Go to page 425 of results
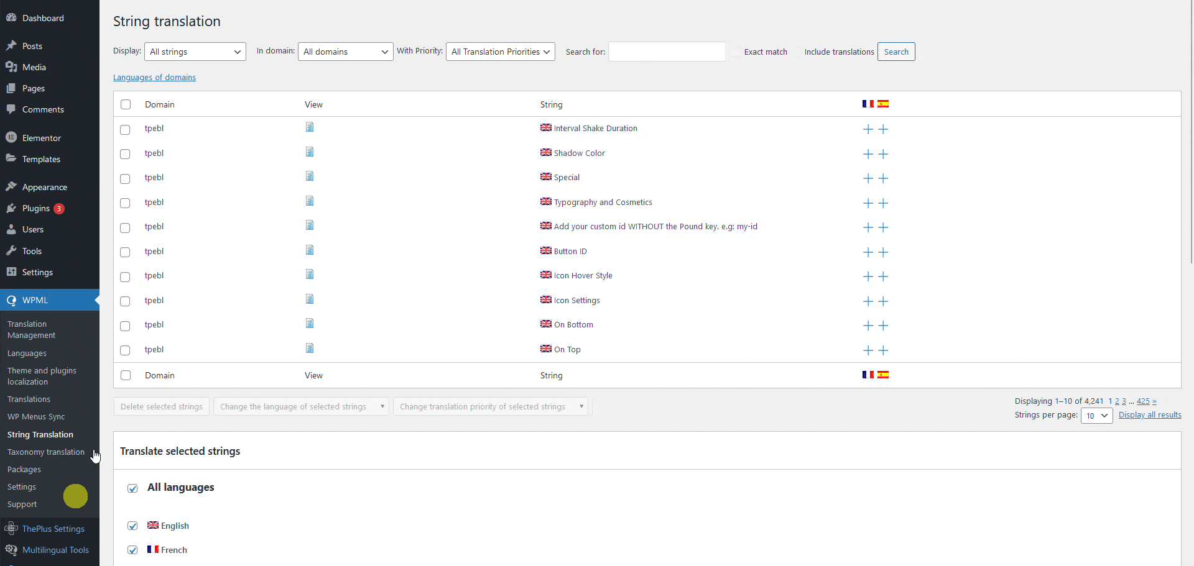1194x566 pixels. point(1143,401)
